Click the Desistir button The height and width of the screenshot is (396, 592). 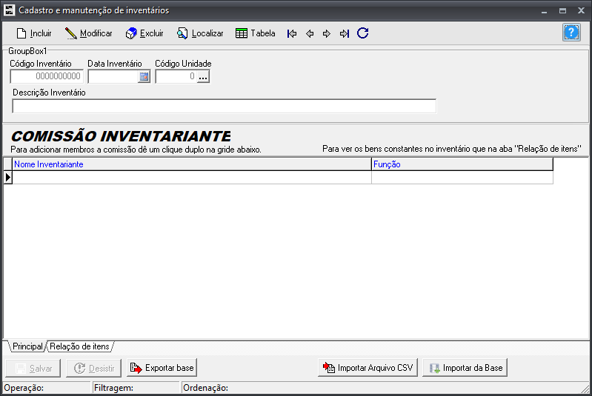point(93,368)
